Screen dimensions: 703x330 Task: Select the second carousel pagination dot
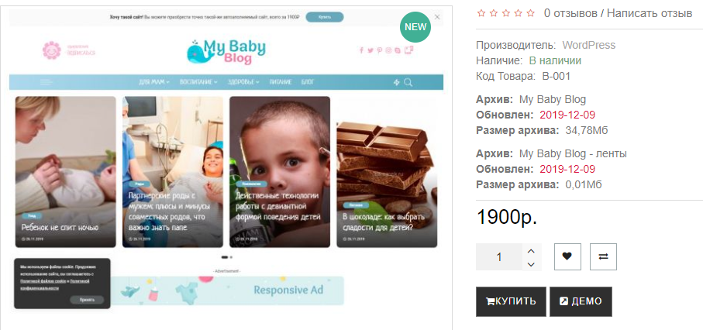[231, 257]
